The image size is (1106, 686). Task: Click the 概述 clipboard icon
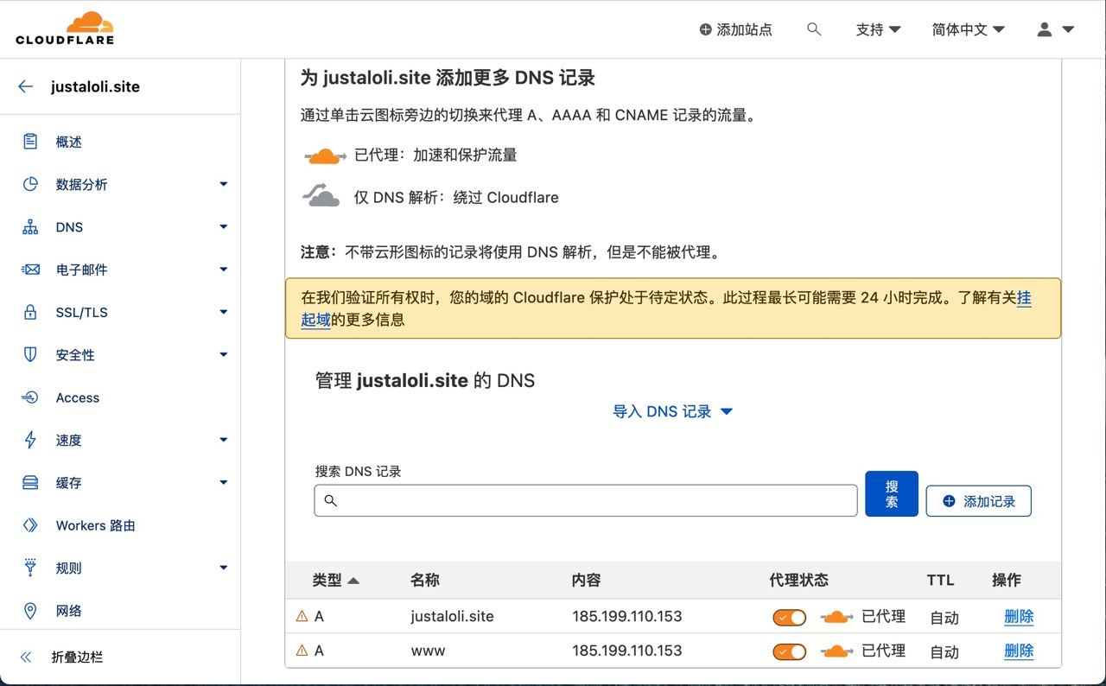[30, 142]
